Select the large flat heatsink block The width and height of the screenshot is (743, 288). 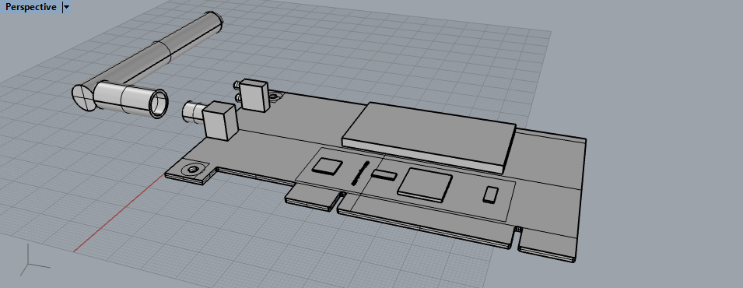429,135
